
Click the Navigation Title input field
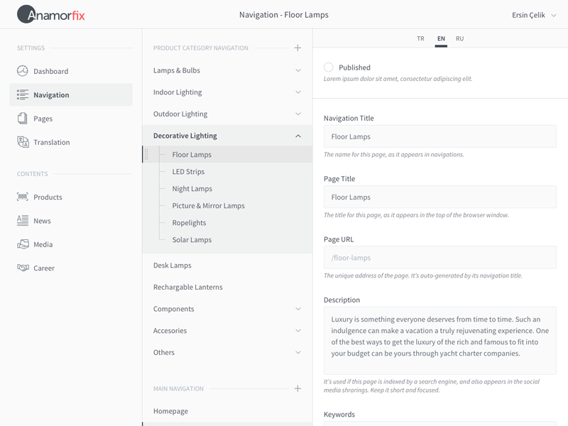439,136
